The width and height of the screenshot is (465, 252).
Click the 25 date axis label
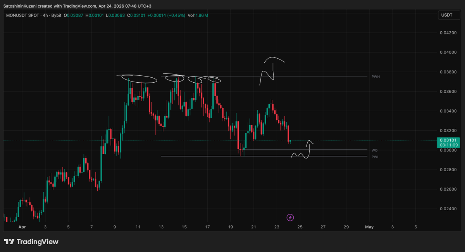(x=300, y=227)
